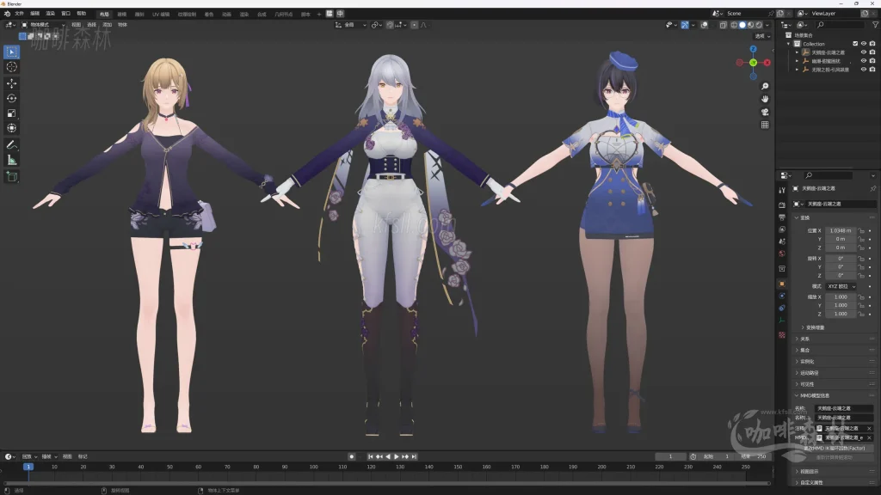Jump to timeline end button

(414, 457)
